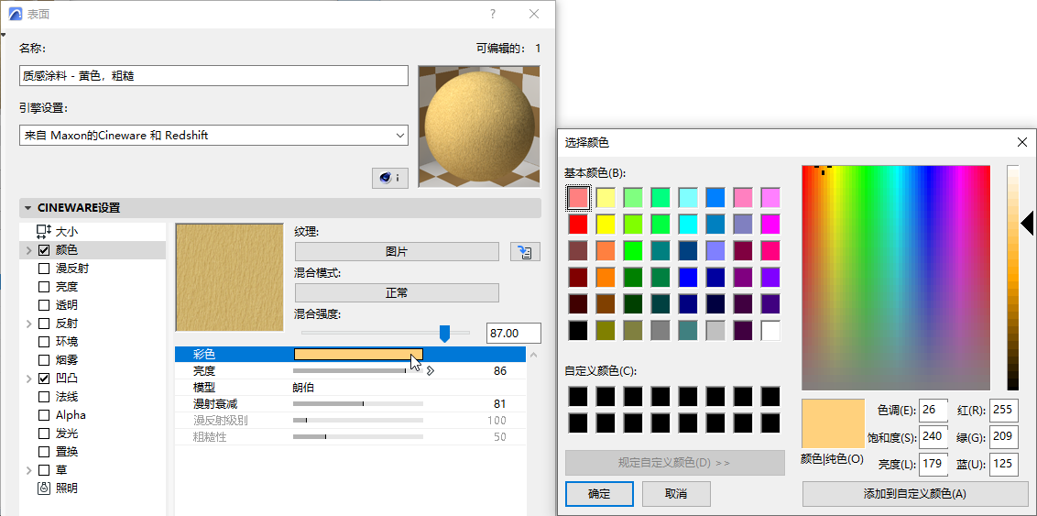1037x516 pixels.
Task: Click the yellow texture preview image
Action: tap(230, 277)
